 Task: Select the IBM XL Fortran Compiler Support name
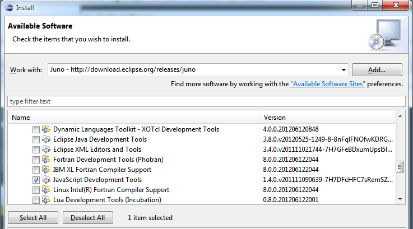click(102, 170)
